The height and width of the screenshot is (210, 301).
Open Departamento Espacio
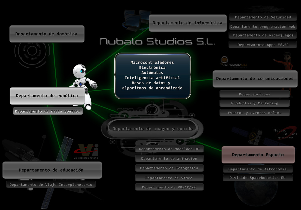258,155
